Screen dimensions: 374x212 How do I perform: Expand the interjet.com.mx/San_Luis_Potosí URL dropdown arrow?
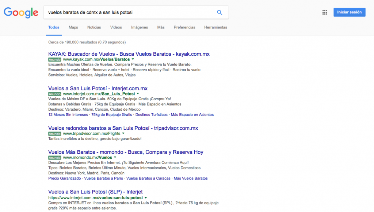coord(138,94)
